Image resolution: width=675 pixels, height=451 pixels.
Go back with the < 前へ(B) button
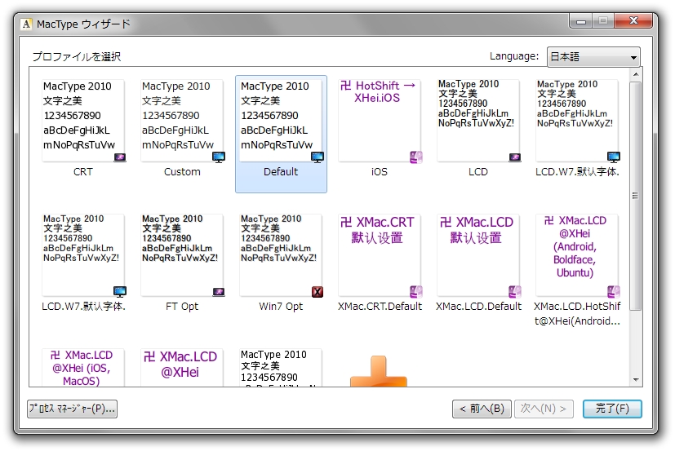(482, 409)
